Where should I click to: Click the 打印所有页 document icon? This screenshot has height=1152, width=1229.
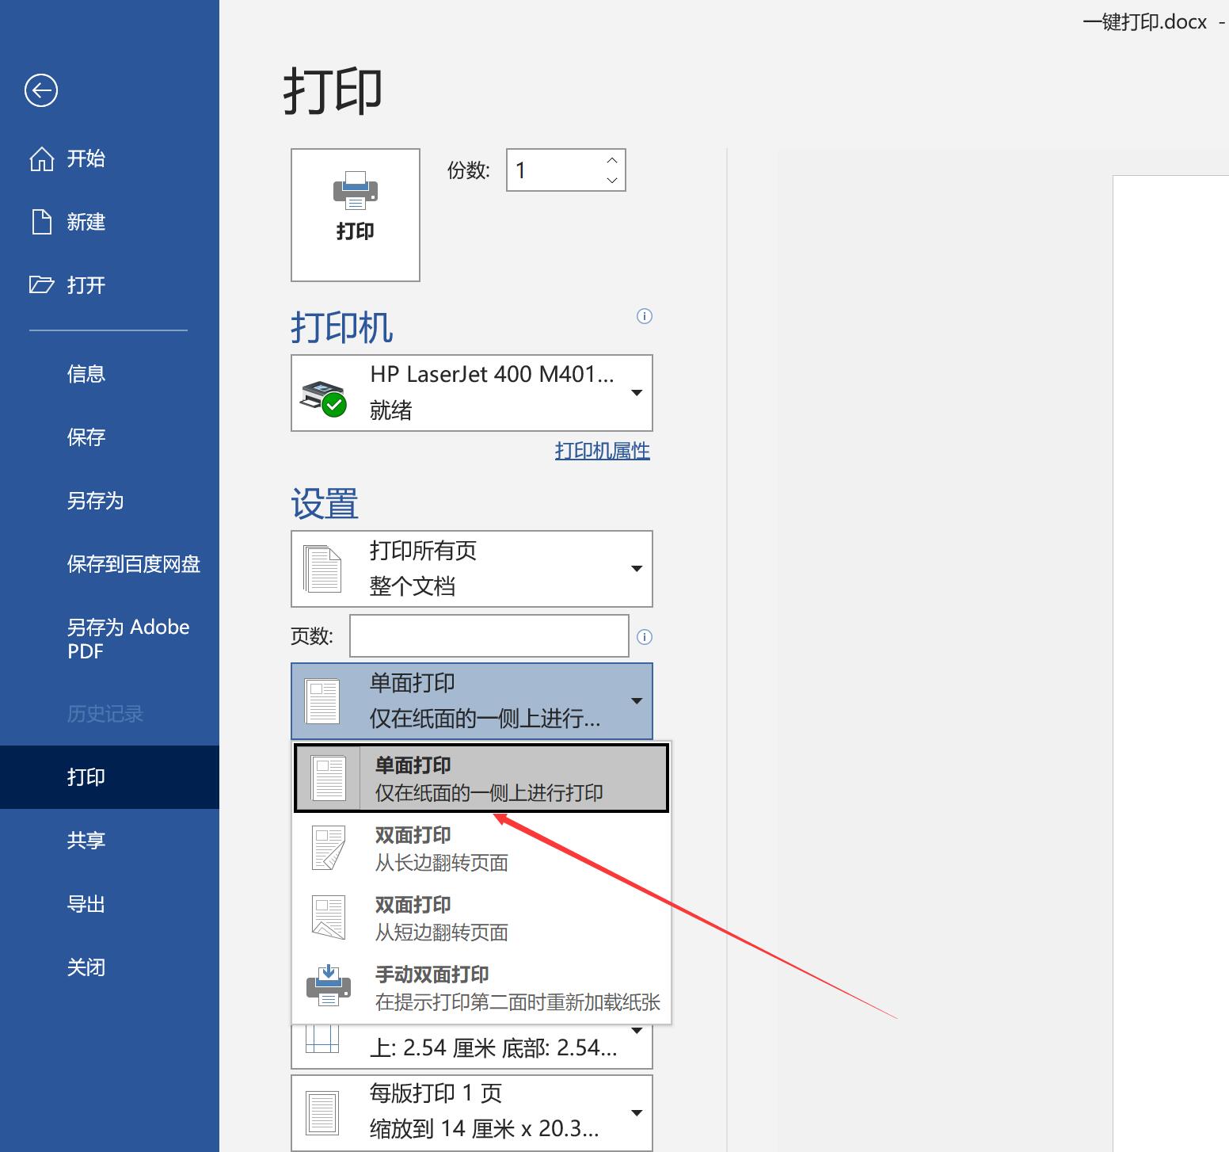pos(323,568)
